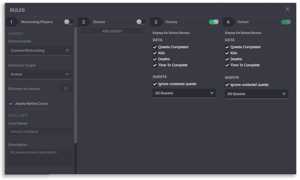
Task: Toggle Ignore unstarted quests under Victory
Action: pos(155,84)
